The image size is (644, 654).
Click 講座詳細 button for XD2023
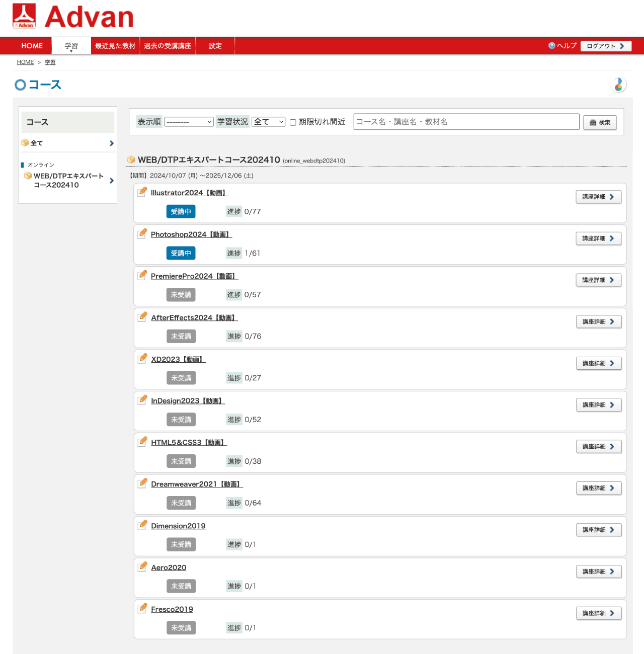(x=599, y=363)
